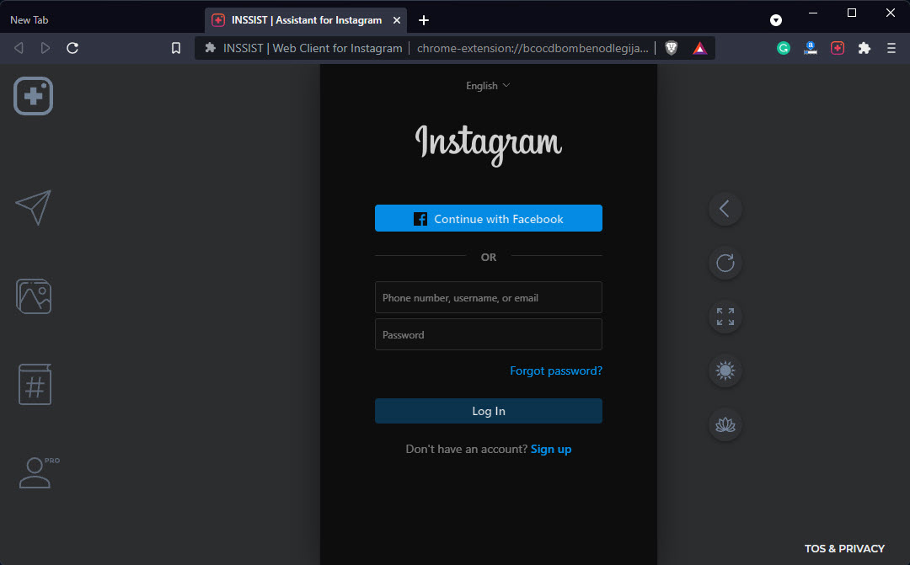Focus the phone number, username, or email field
The width and height of the screenshot is (910, 565).
coord(489,297)
